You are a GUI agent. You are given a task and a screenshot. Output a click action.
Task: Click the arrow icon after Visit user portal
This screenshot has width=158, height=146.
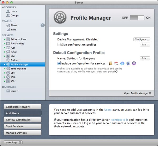116,72
